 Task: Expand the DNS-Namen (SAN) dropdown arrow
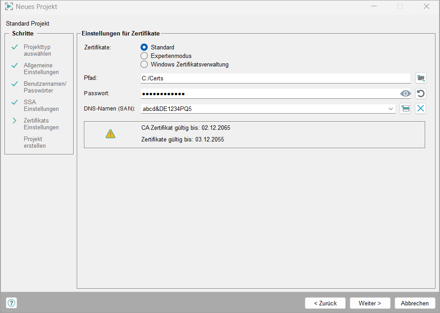click(391, 108)
